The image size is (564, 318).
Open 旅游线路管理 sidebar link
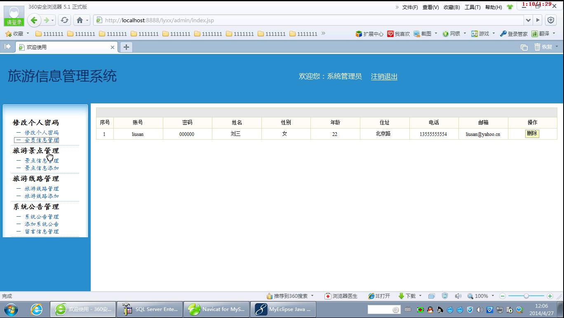pos(42,189)
